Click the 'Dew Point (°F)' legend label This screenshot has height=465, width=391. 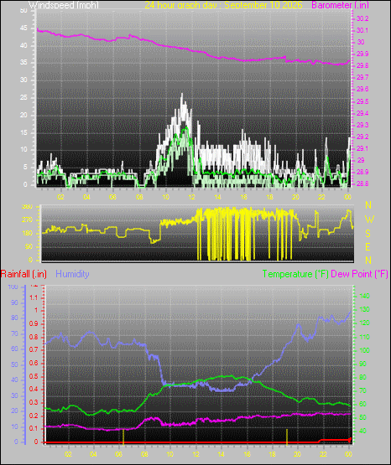tap(359, 274)
